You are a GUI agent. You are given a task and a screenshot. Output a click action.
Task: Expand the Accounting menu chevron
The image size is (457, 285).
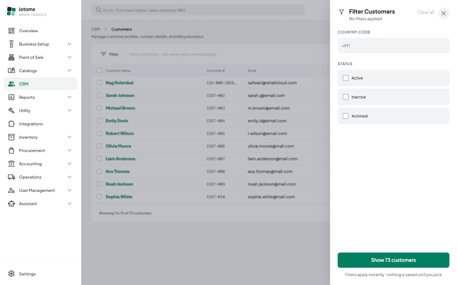pyautogui.click(x=70, y=164)
